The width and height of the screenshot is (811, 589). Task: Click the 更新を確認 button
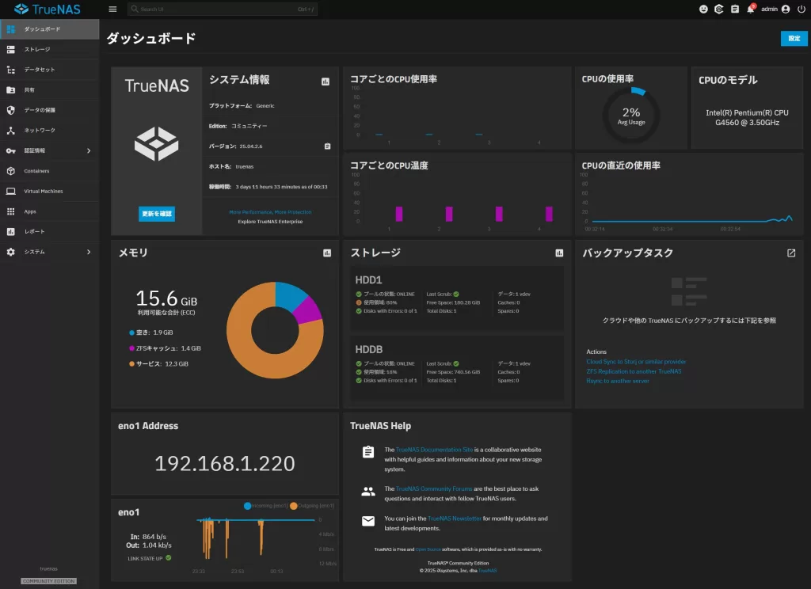tap(157, 214)
